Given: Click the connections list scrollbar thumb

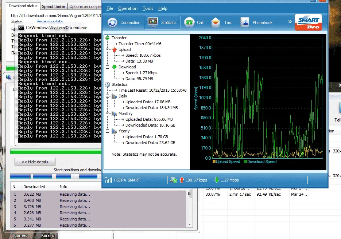Looking at the screenshot, I should click(x=189, y=194).
